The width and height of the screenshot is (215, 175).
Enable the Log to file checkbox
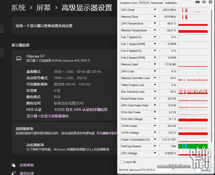[x=122, y=162]
